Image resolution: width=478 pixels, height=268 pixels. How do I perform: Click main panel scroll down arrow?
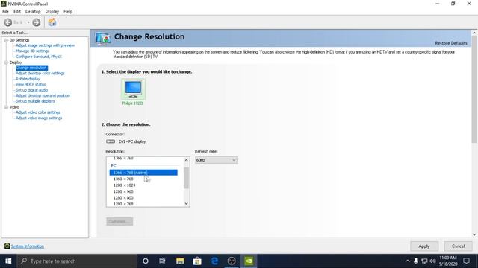click(x=474, y=234)
